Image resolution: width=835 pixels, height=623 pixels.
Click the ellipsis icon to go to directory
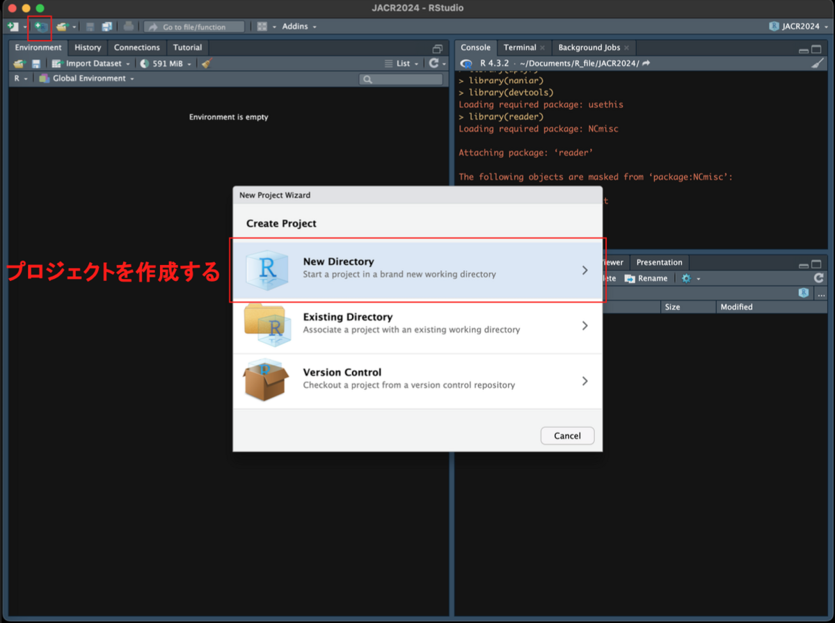821,294
